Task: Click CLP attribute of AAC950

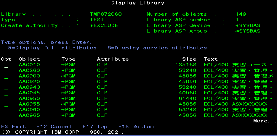Action: [102, 98]
